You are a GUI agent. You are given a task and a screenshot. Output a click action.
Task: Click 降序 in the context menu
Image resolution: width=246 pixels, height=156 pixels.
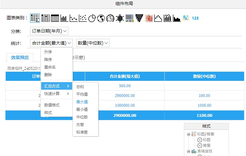pyautogui.click(x=48, y=59)
